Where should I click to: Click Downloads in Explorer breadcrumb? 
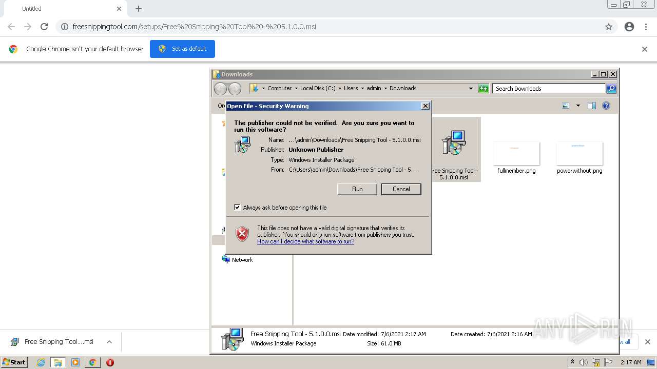click(x=403, y=88)
